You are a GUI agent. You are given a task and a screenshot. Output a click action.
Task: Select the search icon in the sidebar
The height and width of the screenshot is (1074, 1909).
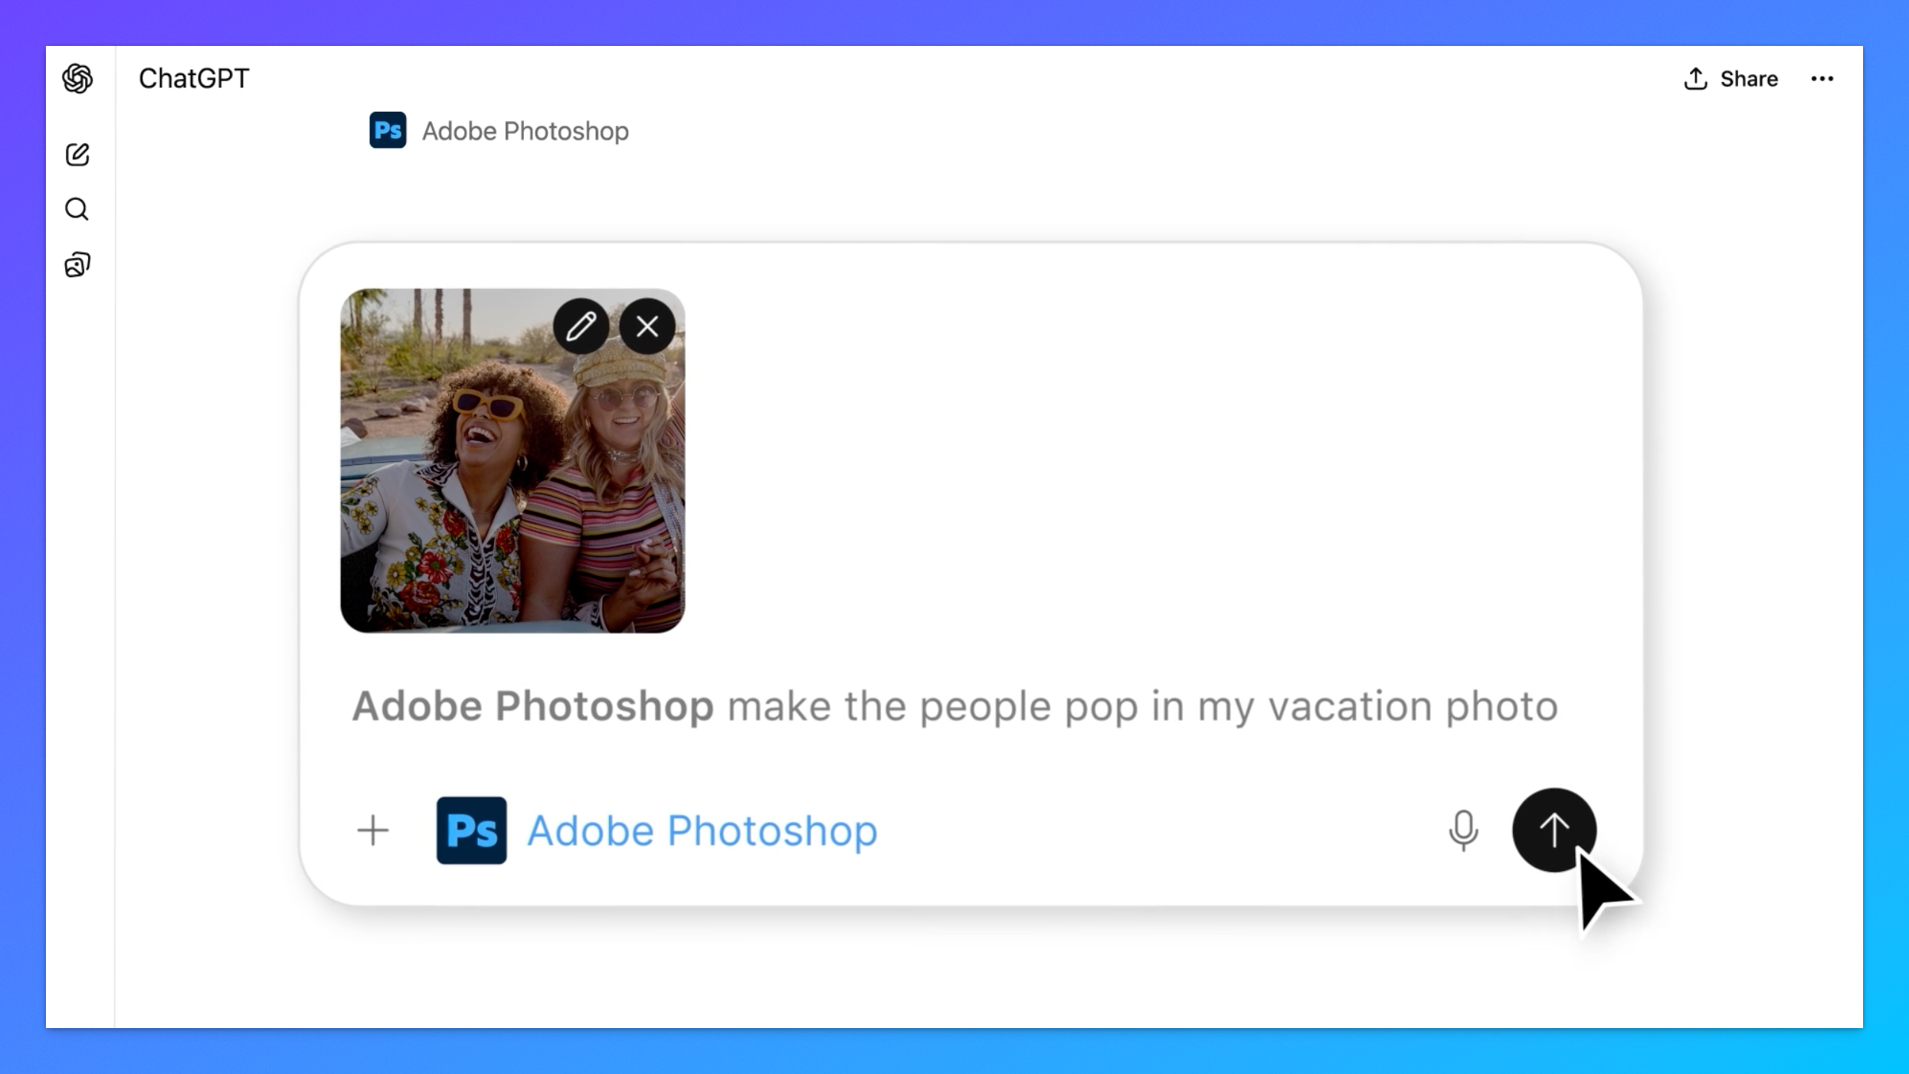click(77, 209)
